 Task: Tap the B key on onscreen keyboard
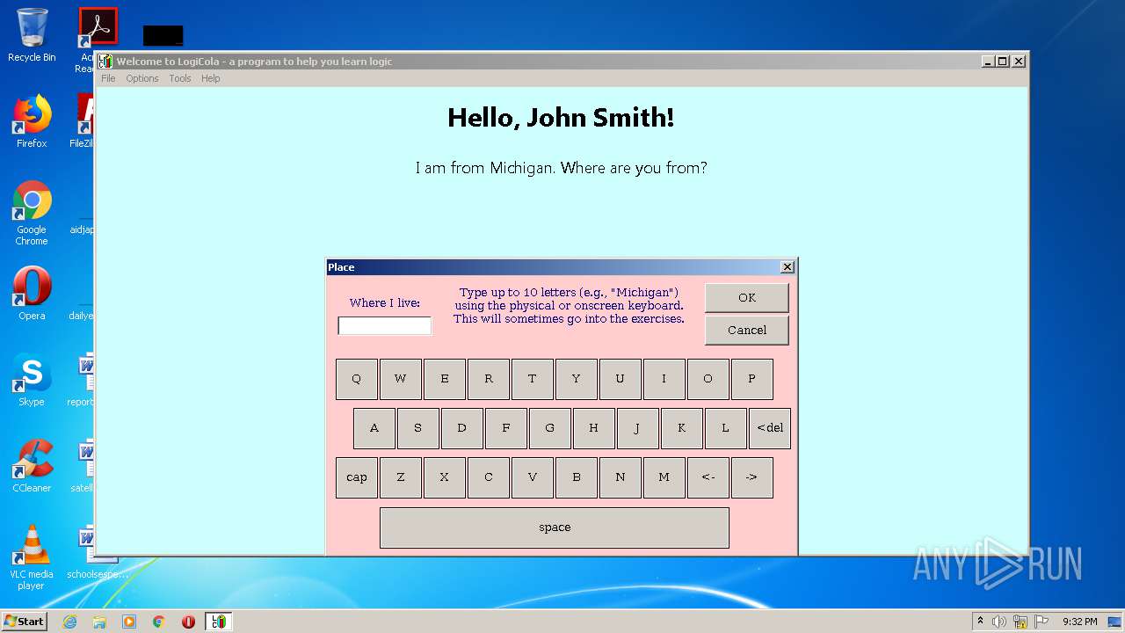(577, 477)
